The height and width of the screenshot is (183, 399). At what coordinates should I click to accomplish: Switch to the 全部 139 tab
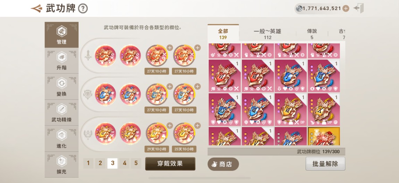[223, 34]
